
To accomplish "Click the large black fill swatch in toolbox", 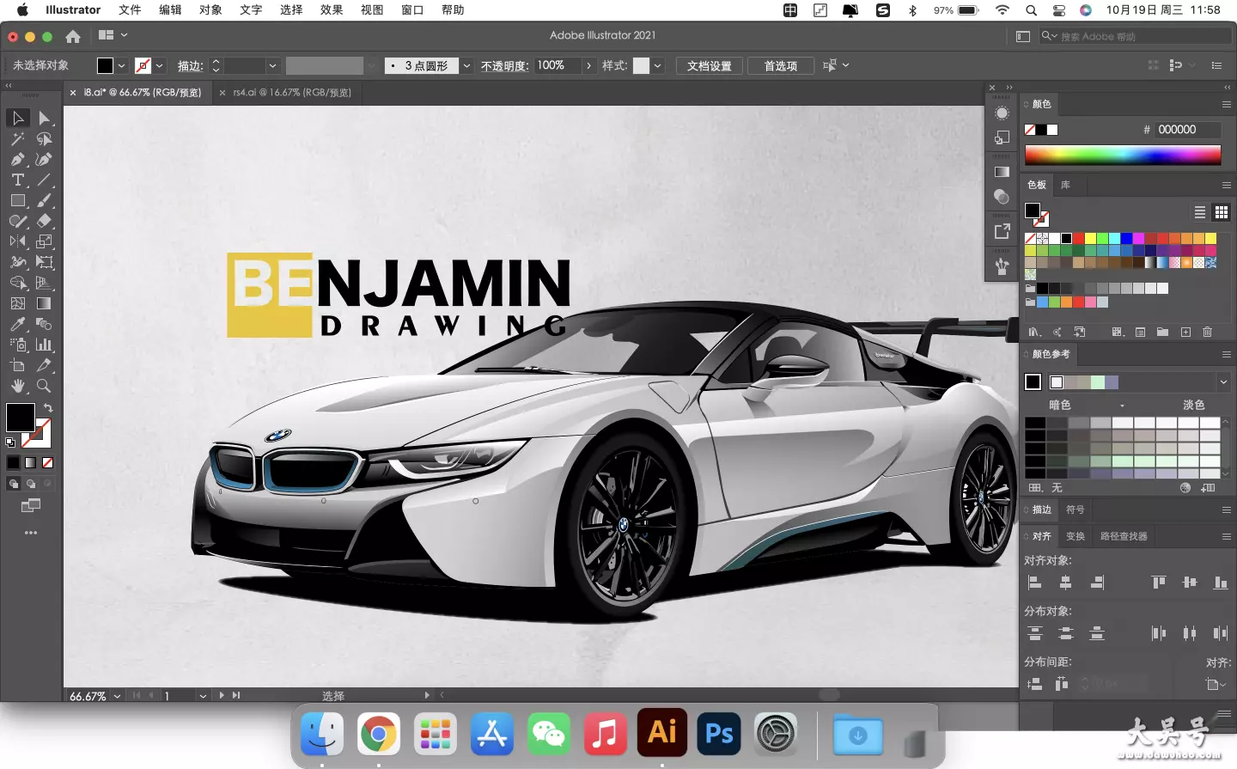I will click(21, 418).
